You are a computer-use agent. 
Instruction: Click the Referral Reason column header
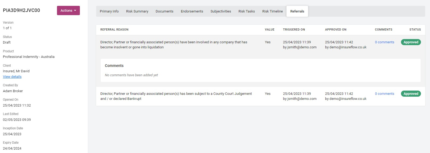[x=114, y=30]
